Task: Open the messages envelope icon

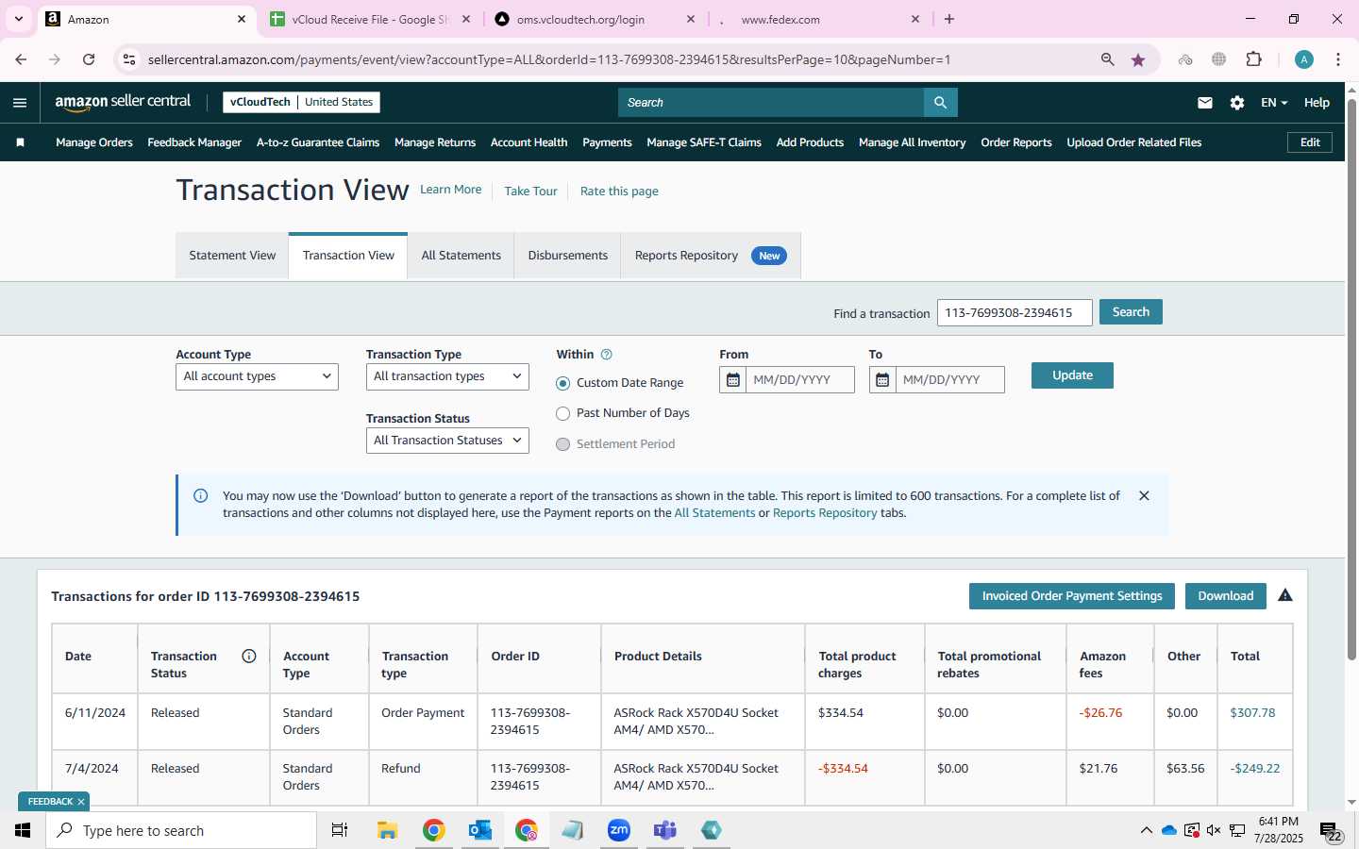Action: click(1204, 103)
